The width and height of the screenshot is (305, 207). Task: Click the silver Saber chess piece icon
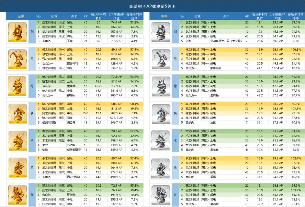click(x=161, y=32)
